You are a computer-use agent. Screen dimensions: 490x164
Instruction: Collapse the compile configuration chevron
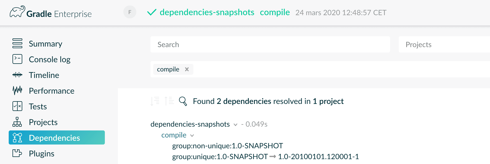coord(192,135)
